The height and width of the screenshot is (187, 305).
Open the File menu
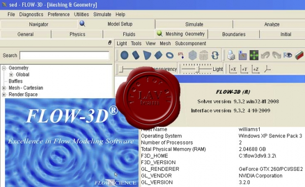point(11,15)
